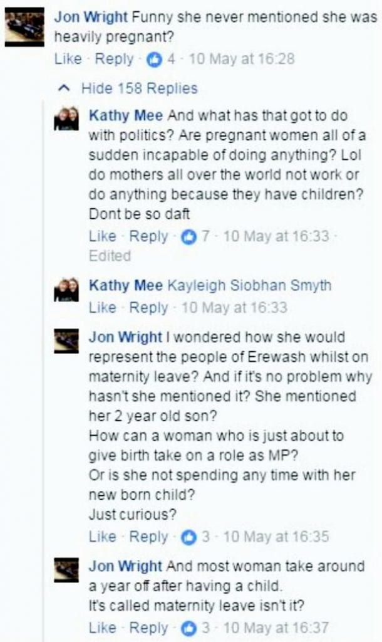Collapse thread with Hide 158 Replies
The height and width of the screenshot is (642, 382).
[x=140, y=88]
